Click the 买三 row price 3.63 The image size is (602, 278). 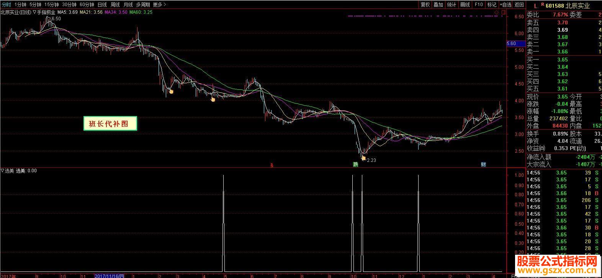(562, 74)
